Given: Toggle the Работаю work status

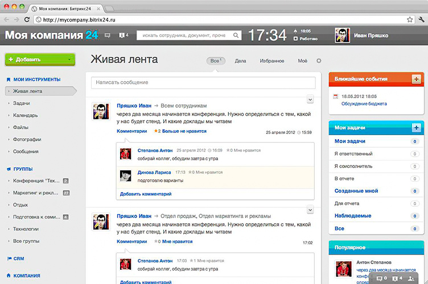Looking at the screenshot, I should [x=306, y=39].
